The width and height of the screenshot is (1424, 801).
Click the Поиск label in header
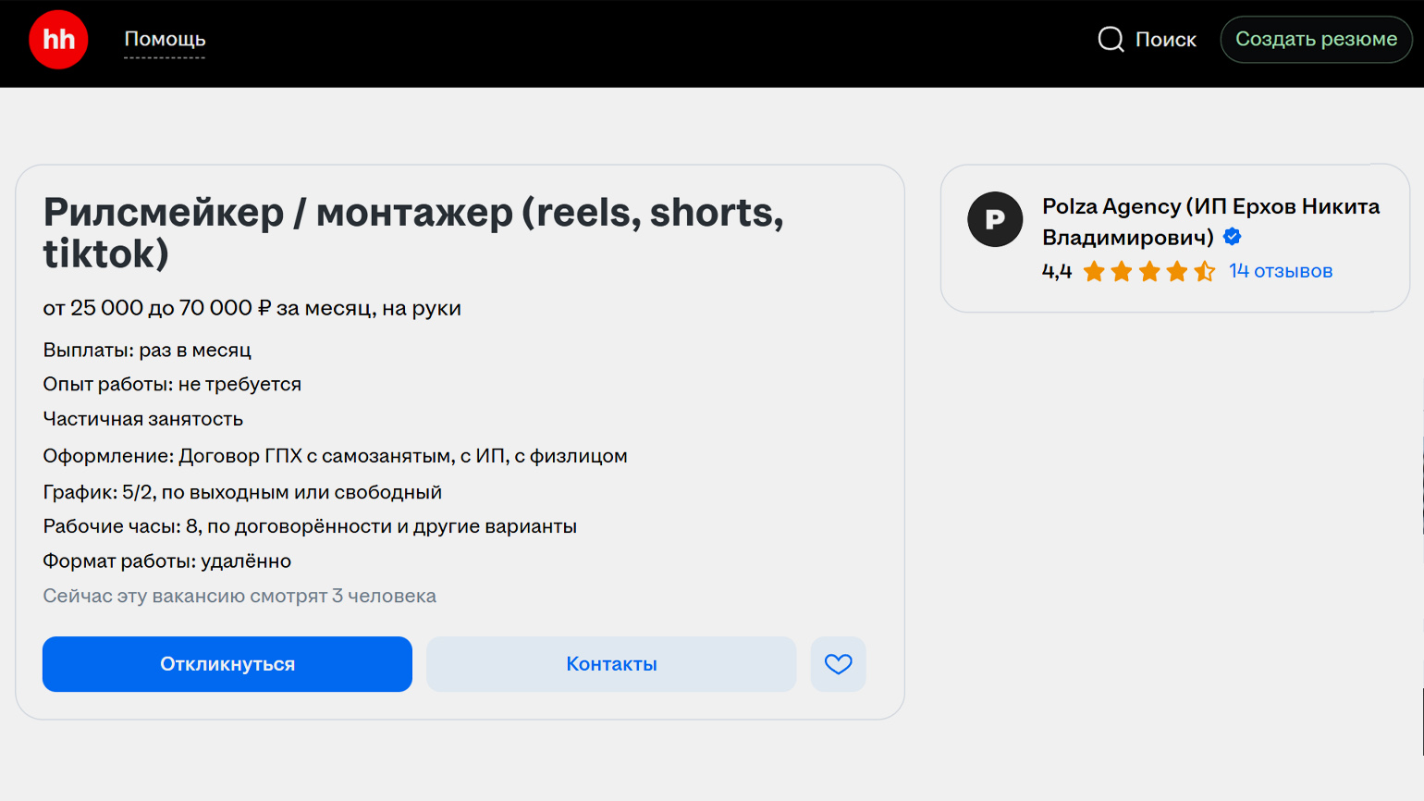tap(1165, 40)
